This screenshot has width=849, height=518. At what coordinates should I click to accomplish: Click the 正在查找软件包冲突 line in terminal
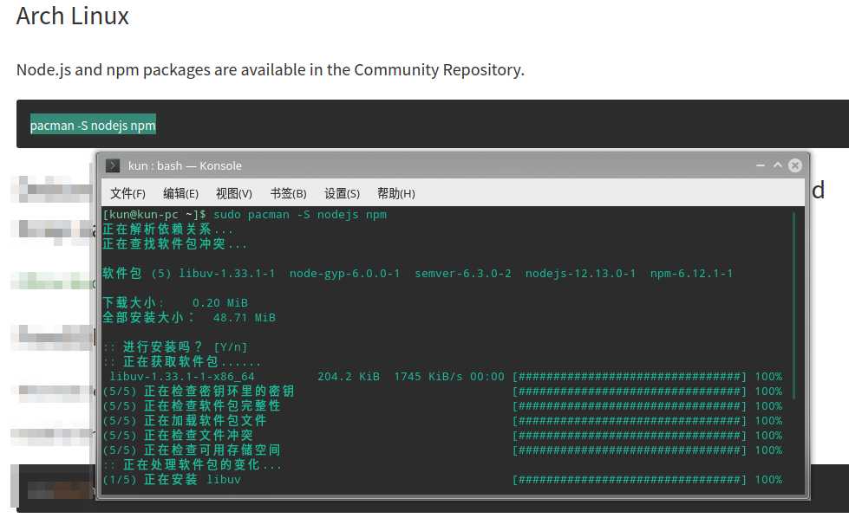click(x=174, y=244)
